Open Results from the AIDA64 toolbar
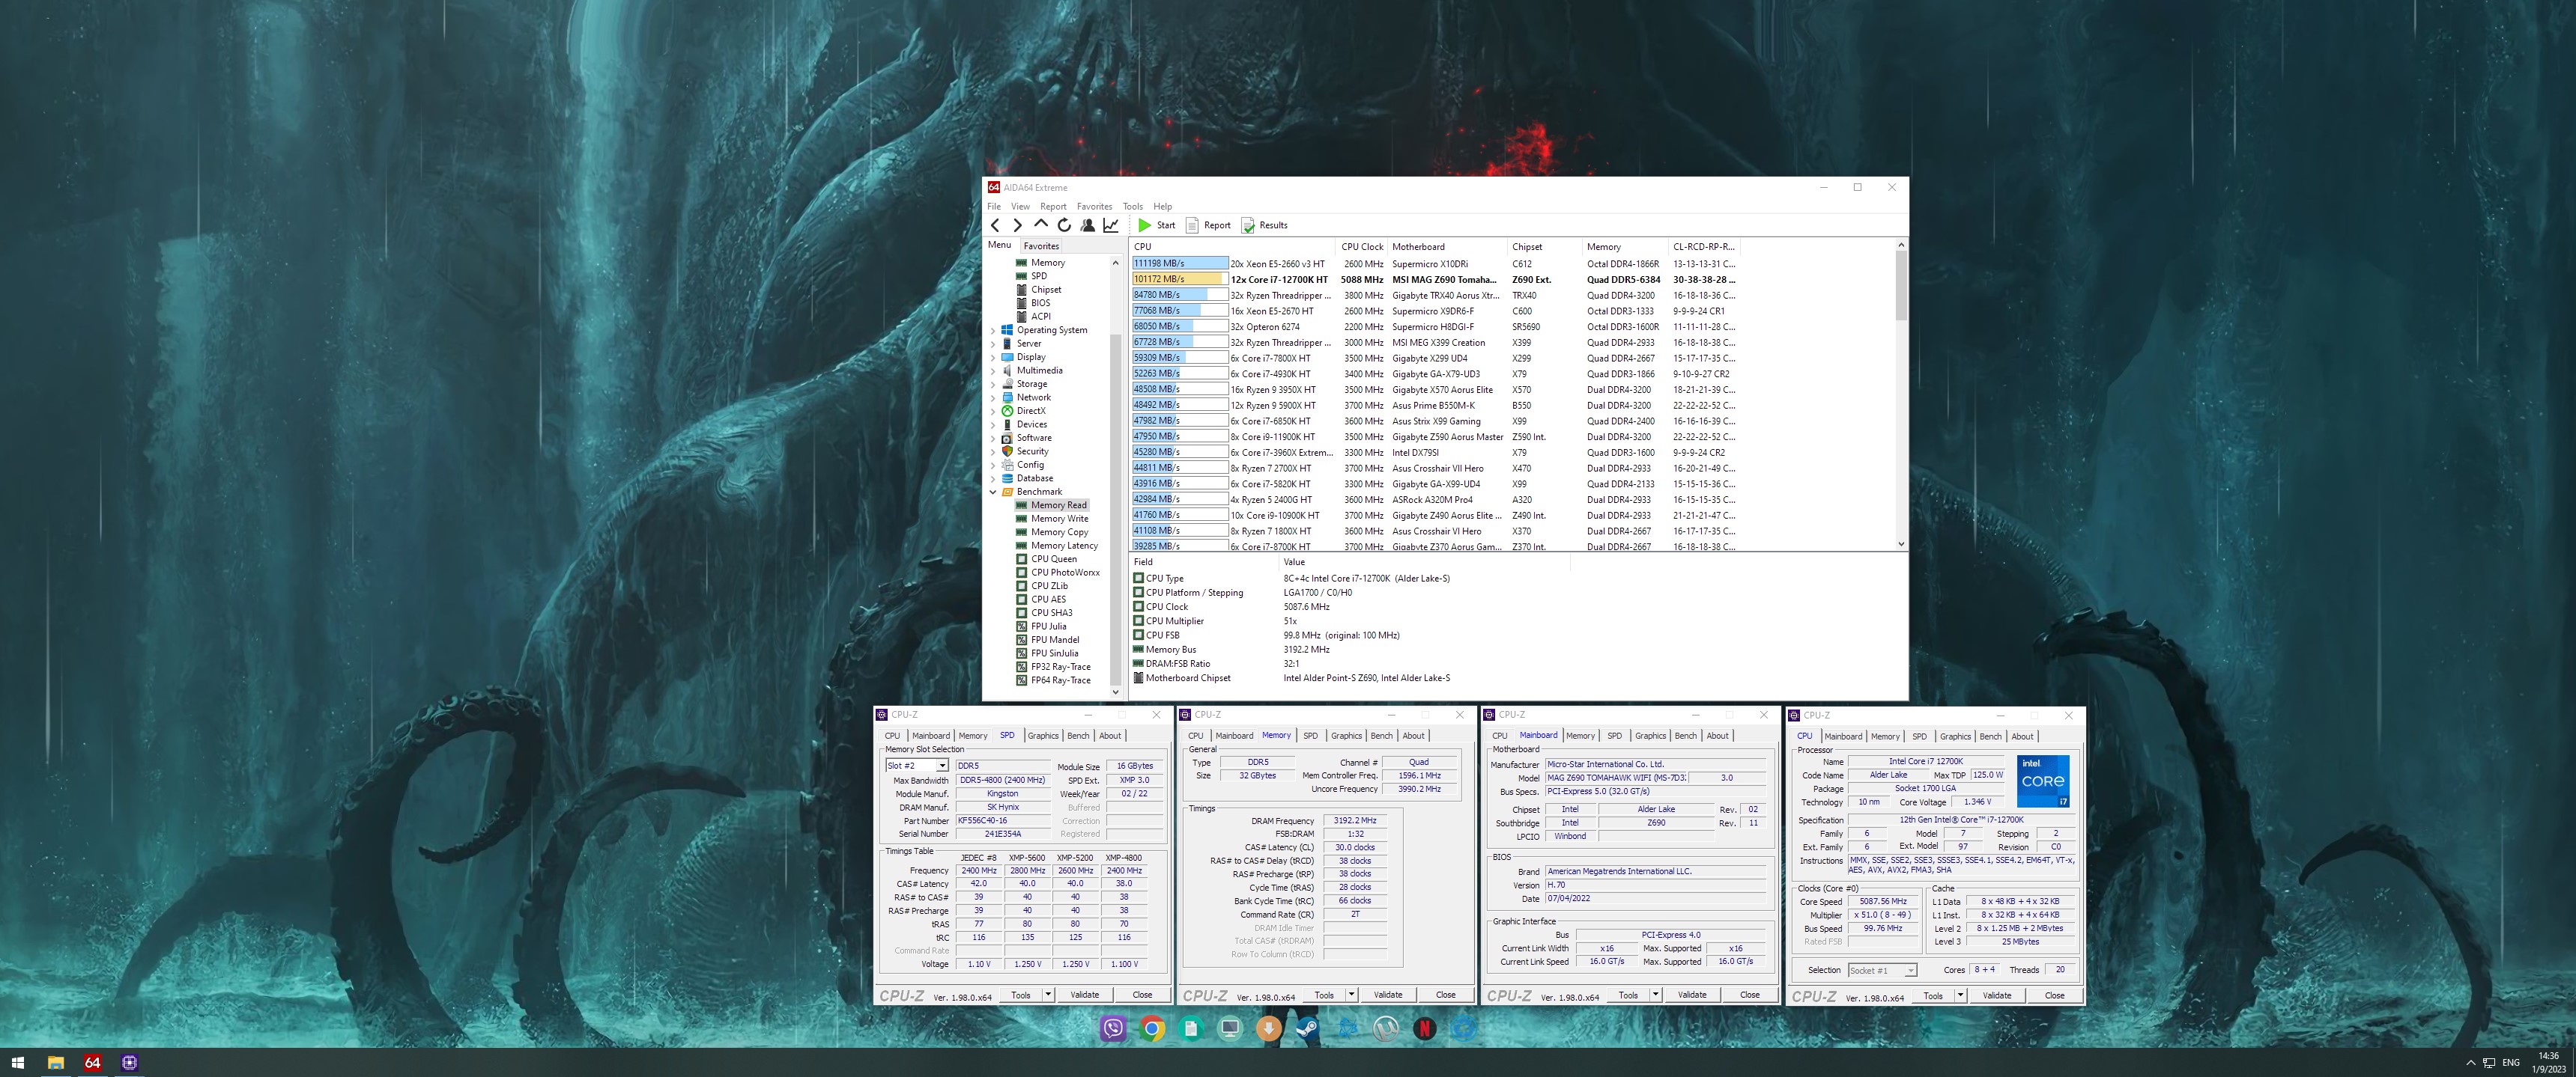 pos(1265,226)
